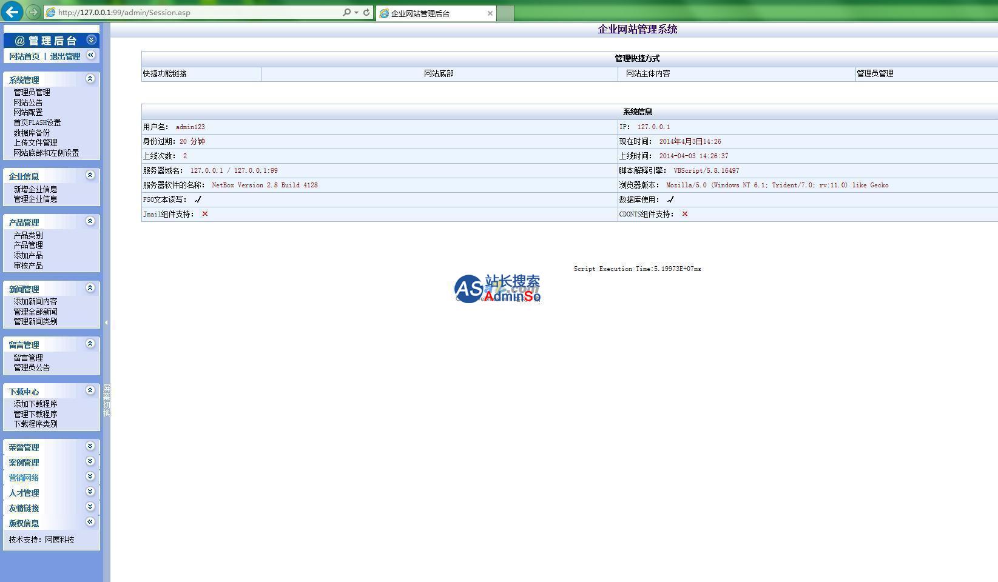Click the browser Back arrow button
998x582 pixels.
click(12, 12)
